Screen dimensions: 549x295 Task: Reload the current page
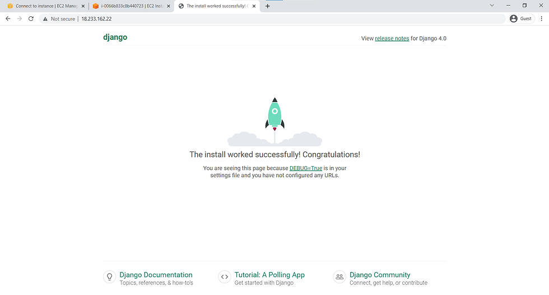[31, 19]
